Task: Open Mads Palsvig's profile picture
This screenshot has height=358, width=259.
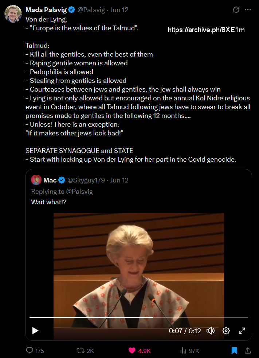Action: coord(13,14)
